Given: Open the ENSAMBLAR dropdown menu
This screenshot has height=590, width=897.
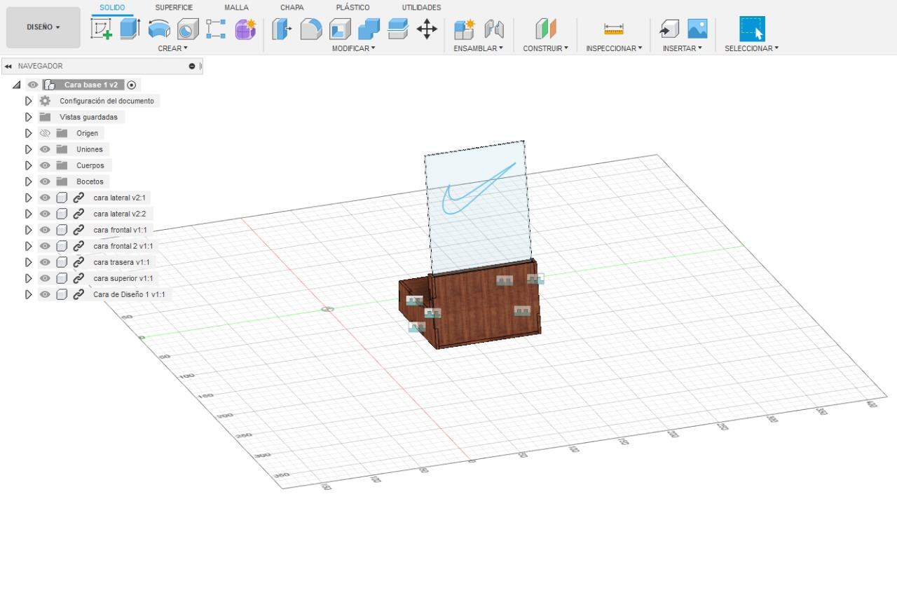Looking at the screenshot, I should click(479, 48).
